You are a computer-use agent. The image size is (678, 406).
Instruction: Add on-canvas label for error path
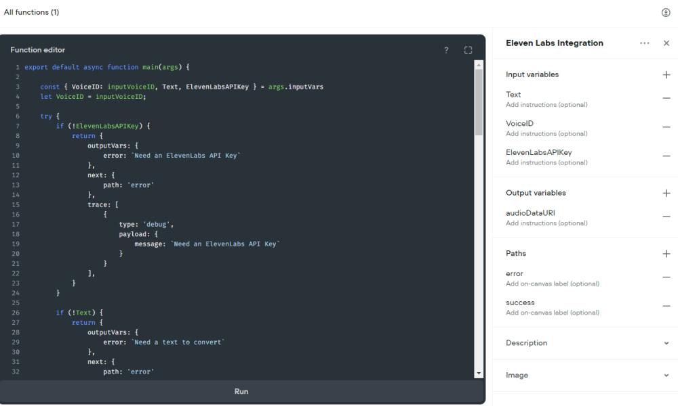point(553,284)
